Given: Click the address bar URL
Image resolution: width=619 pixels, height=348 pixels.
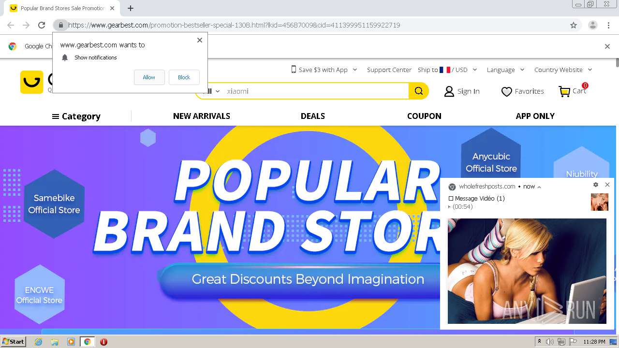Looking at the screenshot, I should click(x=234, y=25).
